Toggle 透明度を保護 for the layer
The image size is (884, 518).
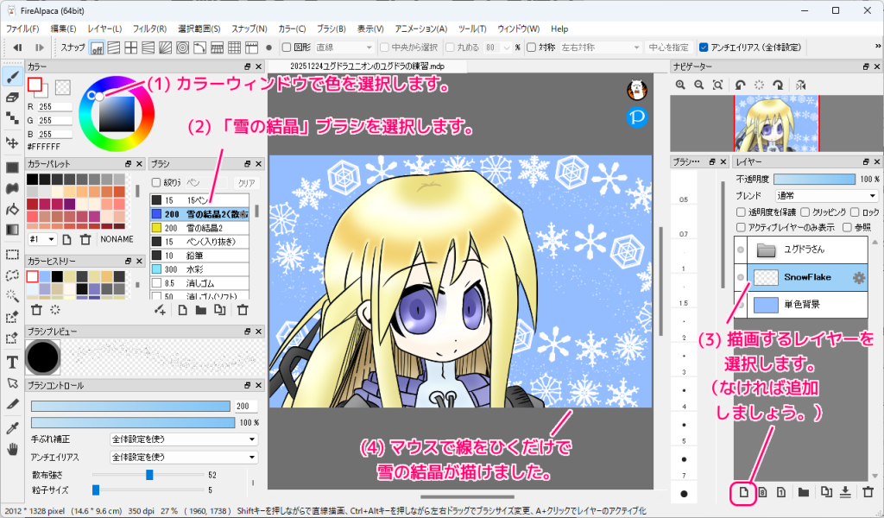(741, 212)
